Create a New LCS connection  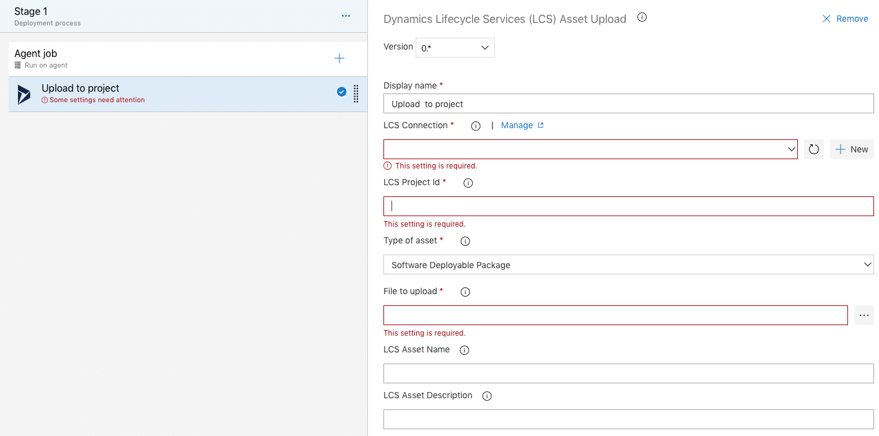852,149
